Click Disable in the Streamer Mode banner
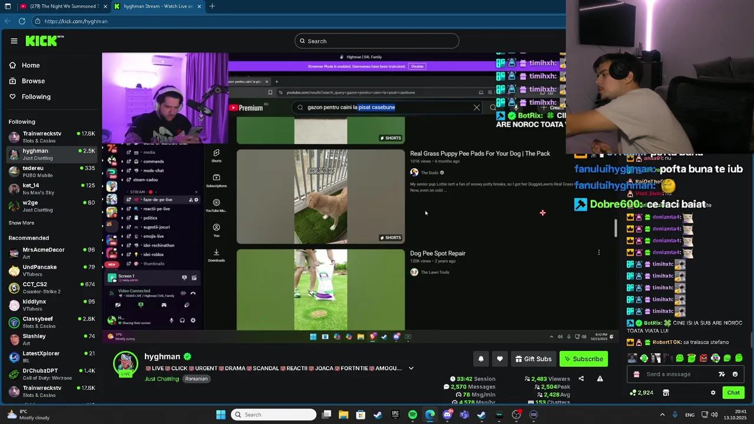Image resolution: width=754 pixels, height=424 pixels. (x=417, y=67)
